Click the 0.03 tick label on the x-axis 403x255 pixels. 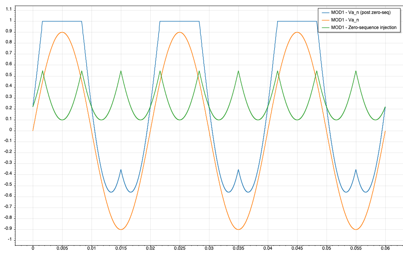point(209,249)
